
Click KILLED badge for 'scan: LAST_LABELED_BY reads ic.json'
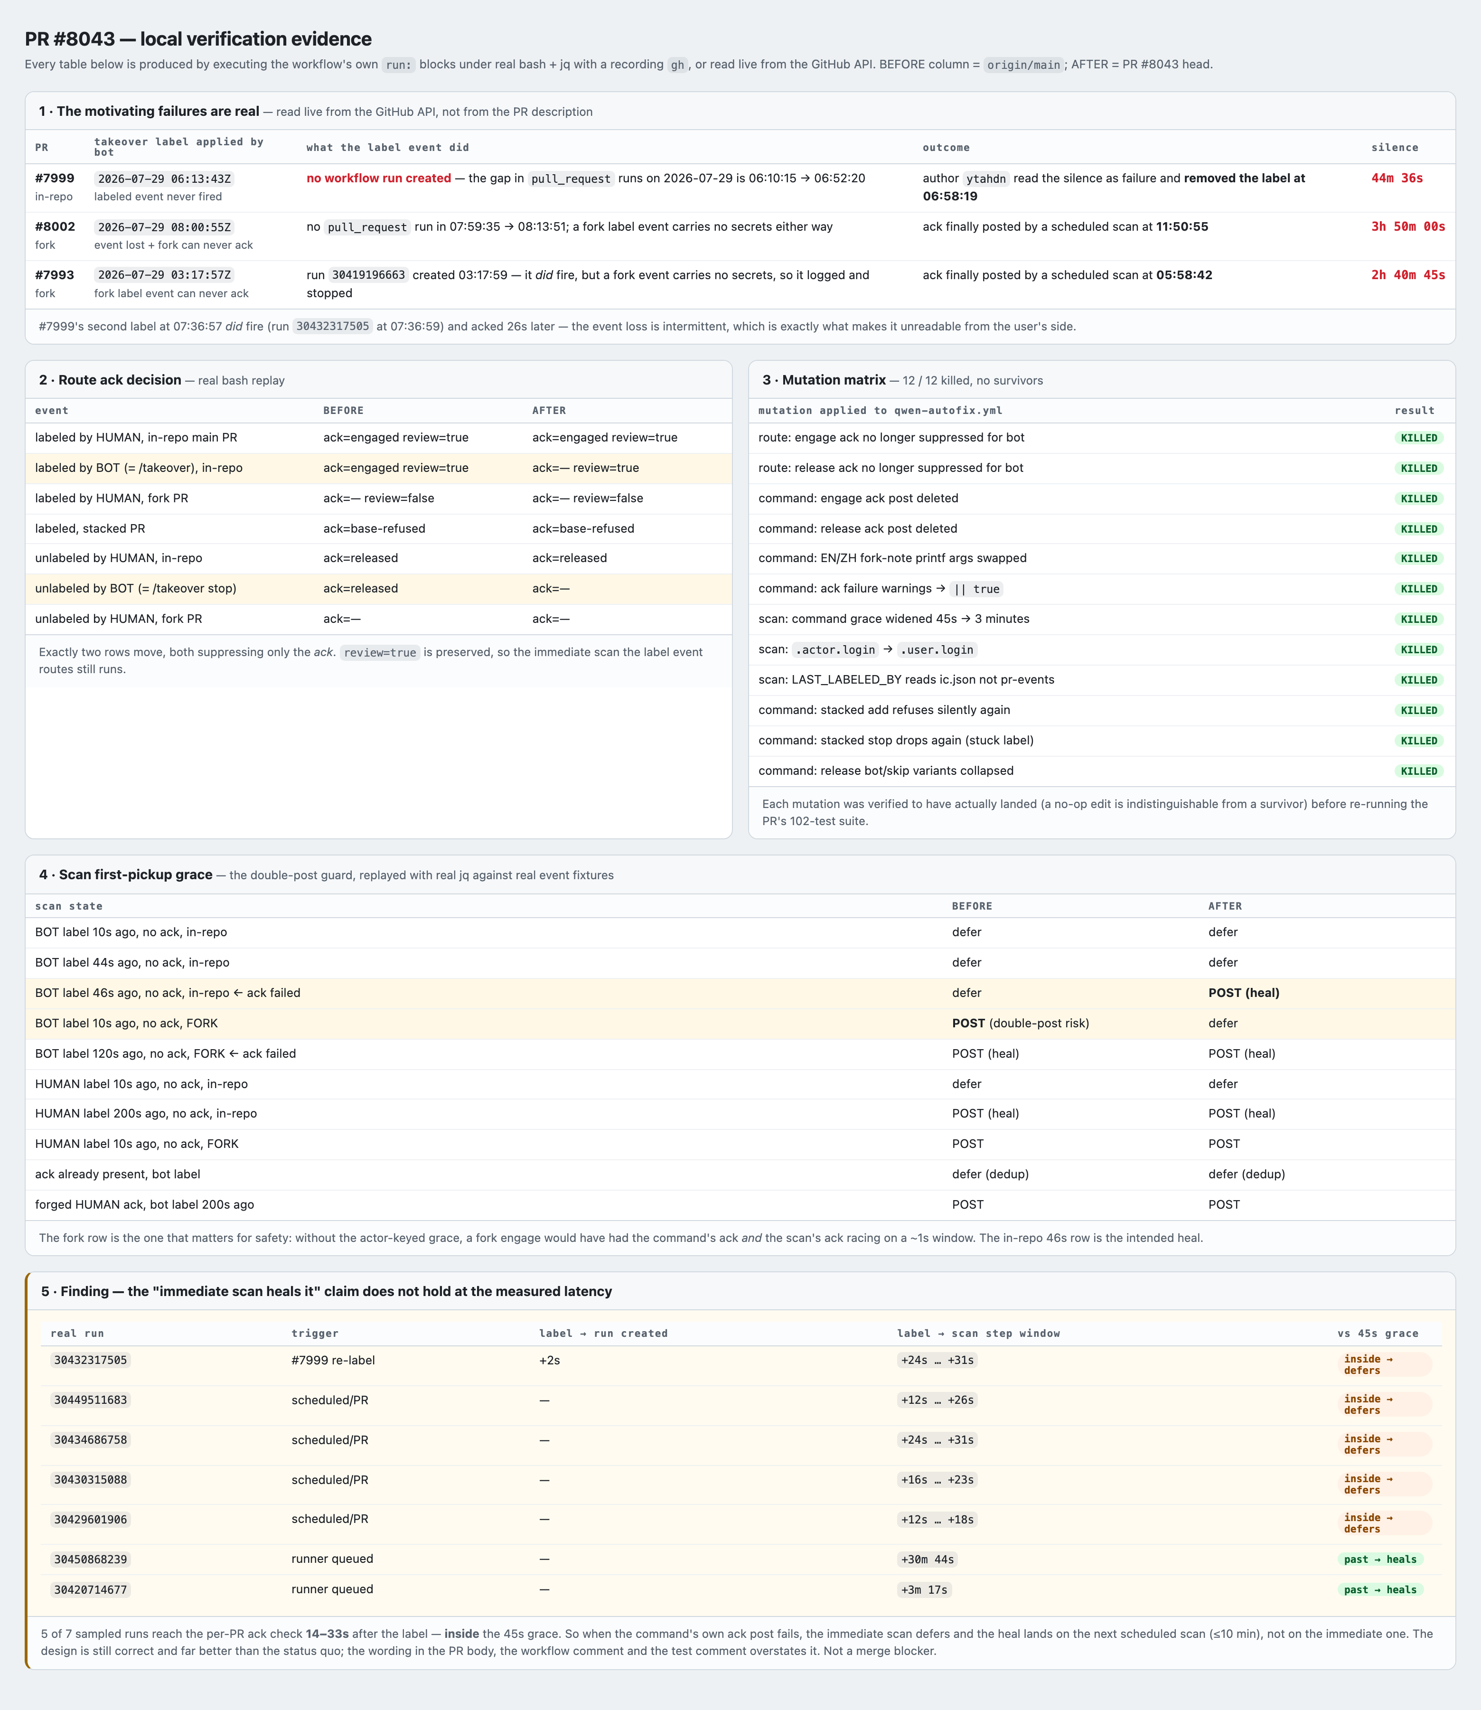point(1419,680)
